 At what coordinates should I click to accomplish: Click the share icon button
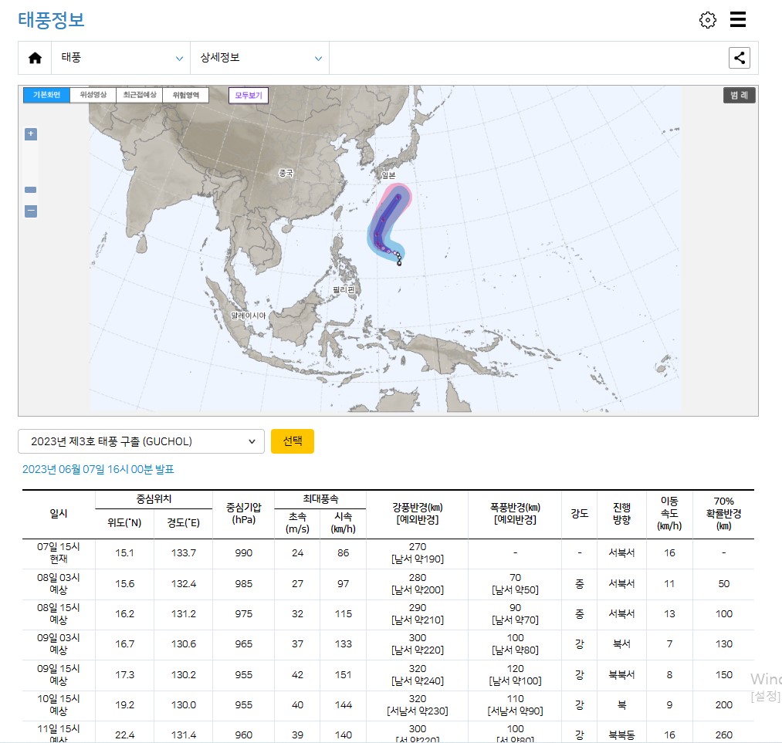[739, 58]
